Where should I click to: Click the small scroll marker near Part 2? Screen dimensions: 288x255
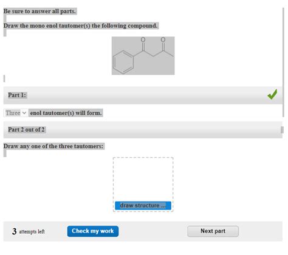pos(282,130)
